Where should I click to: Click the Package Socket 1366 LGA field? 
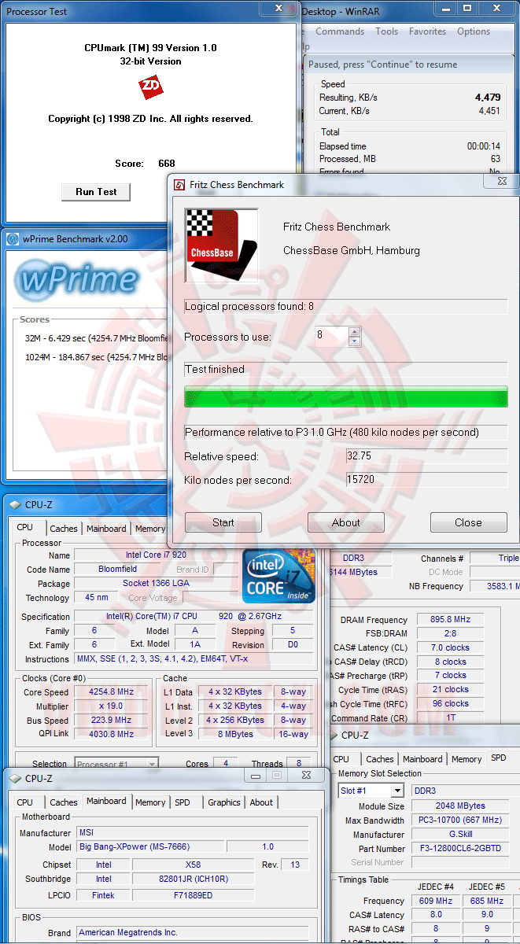(x=156, y=583)
